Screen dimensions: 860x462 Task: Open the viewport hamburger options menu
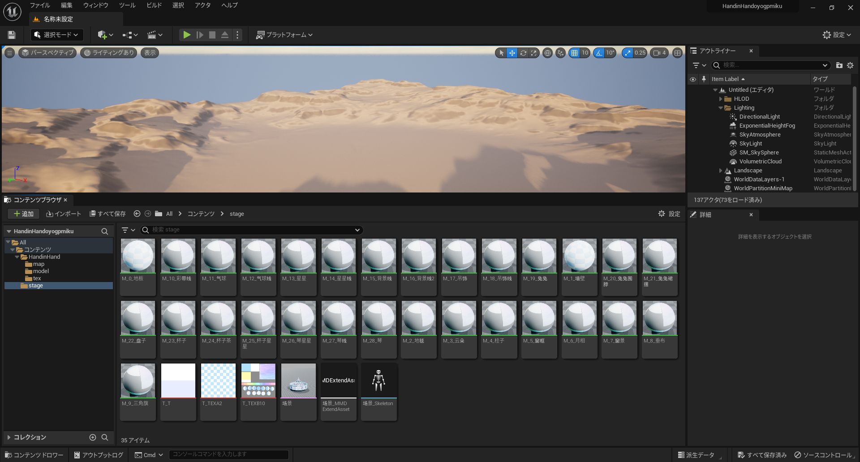click(9, 53)
